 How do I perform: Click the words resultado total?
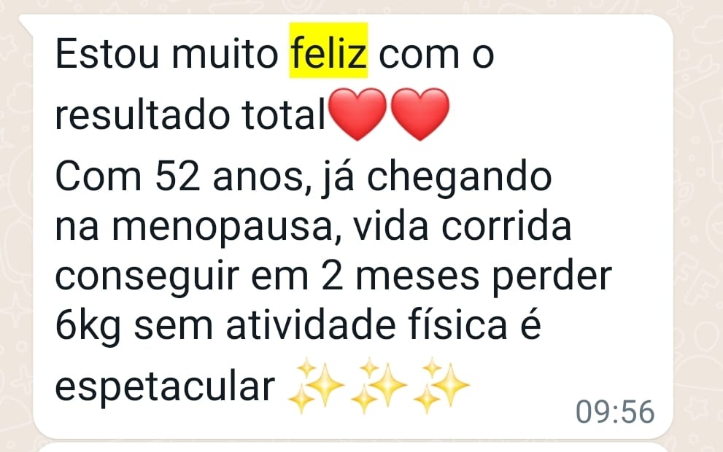pos(191,114)
